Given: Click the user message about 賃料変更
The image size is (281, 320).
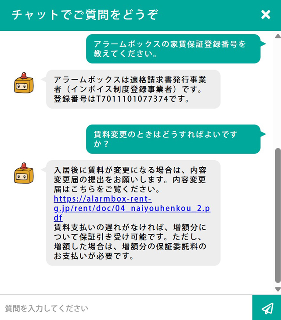Looking at the screenshot, I should tap(173, 139).
